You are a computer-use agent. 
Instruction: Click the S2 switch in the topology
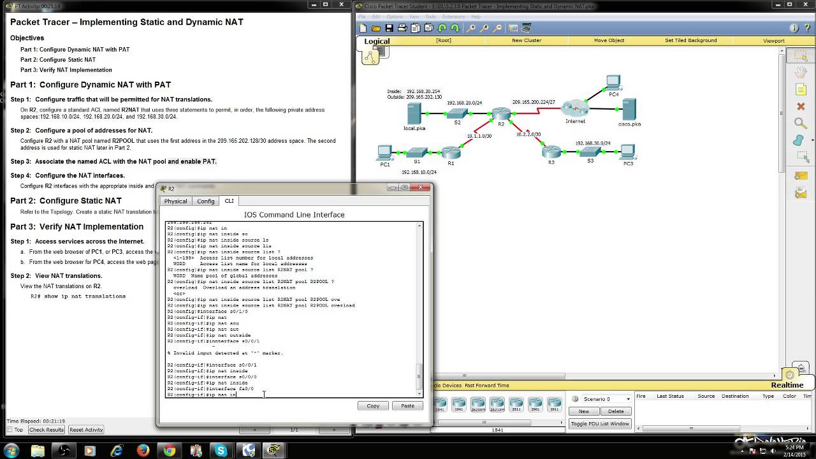[457, 113]
